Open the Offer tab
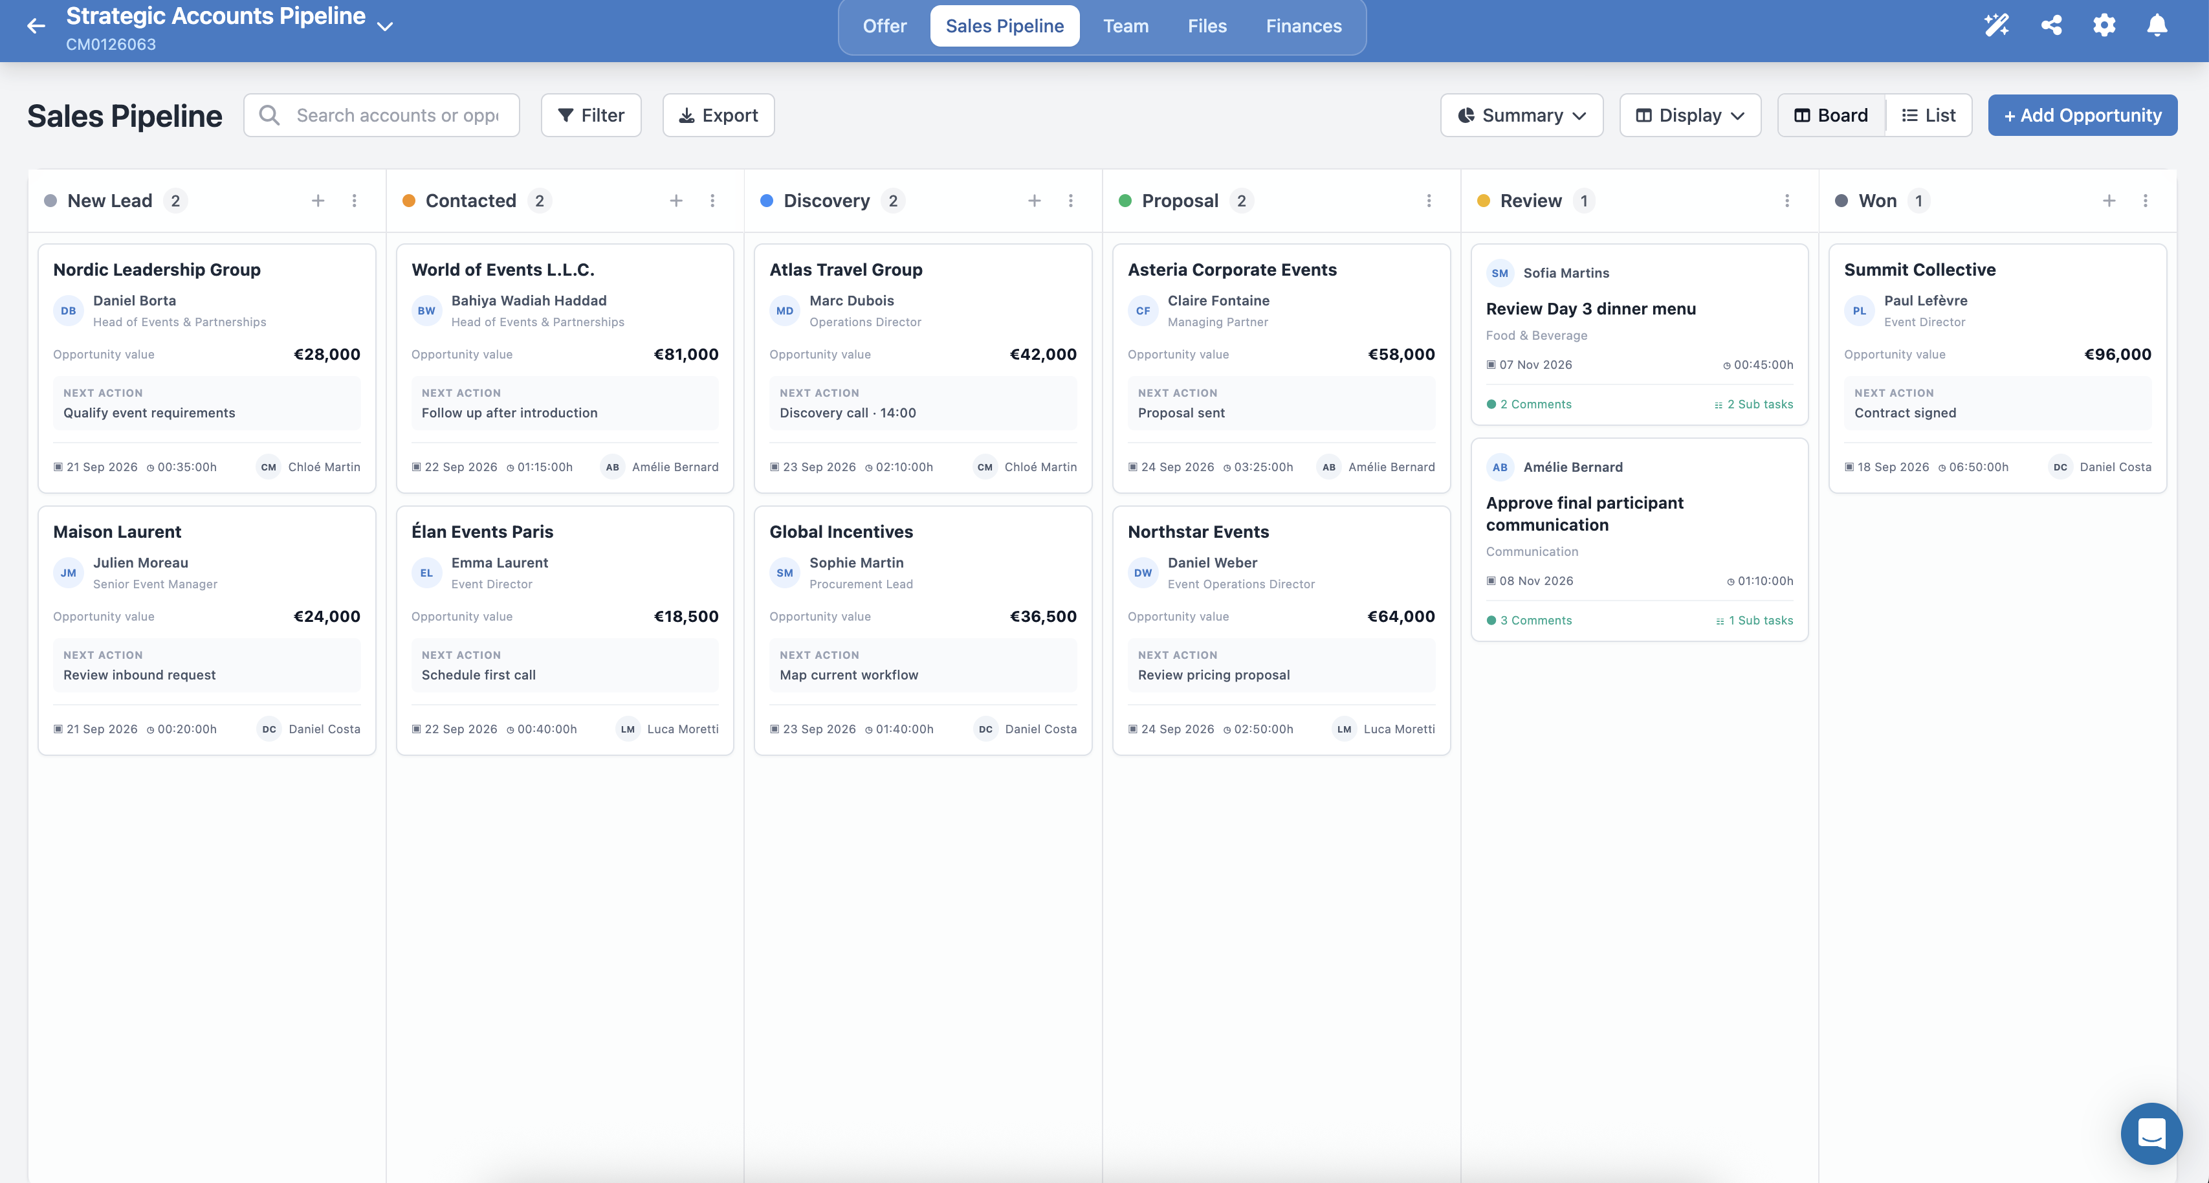 click(x=884, y=26)
